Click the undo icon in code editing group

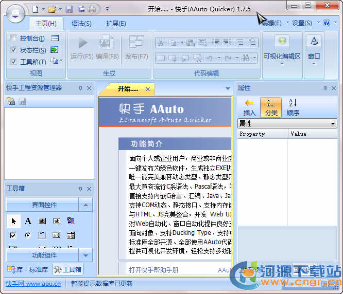point(209,58)
